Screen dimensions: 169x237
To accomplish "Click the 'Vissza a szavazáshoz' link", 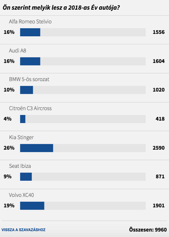I will coord(23,230).
